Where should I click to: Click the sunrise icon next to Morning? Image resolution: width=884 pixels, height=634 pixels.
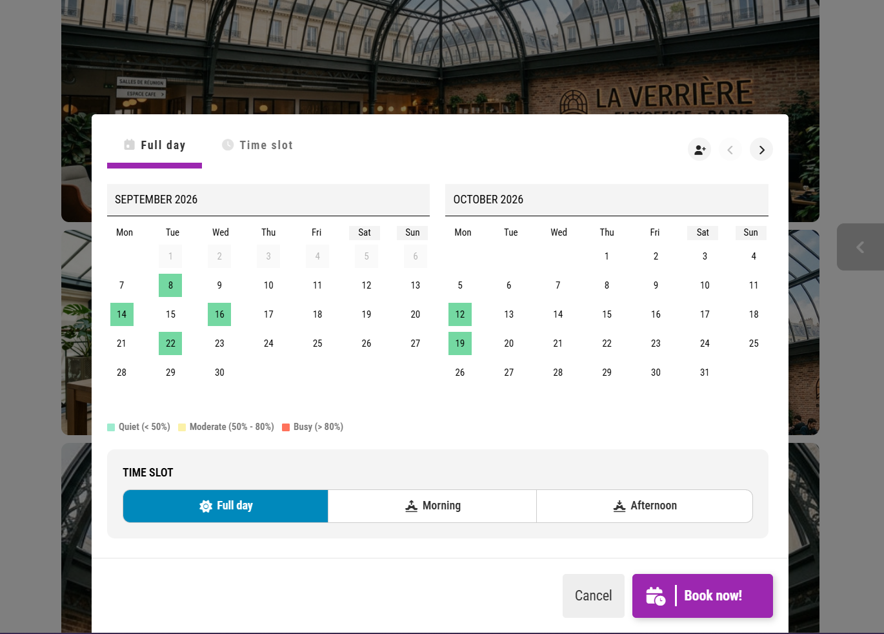tap(411, 506)
